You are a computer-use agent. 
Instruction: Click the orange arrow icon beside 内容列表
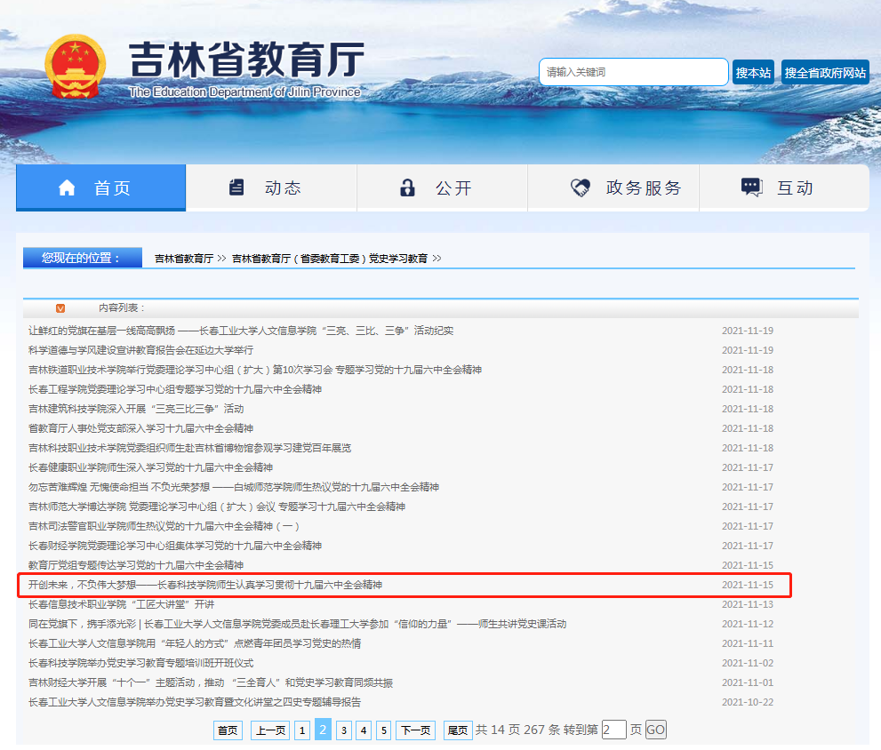60,308
